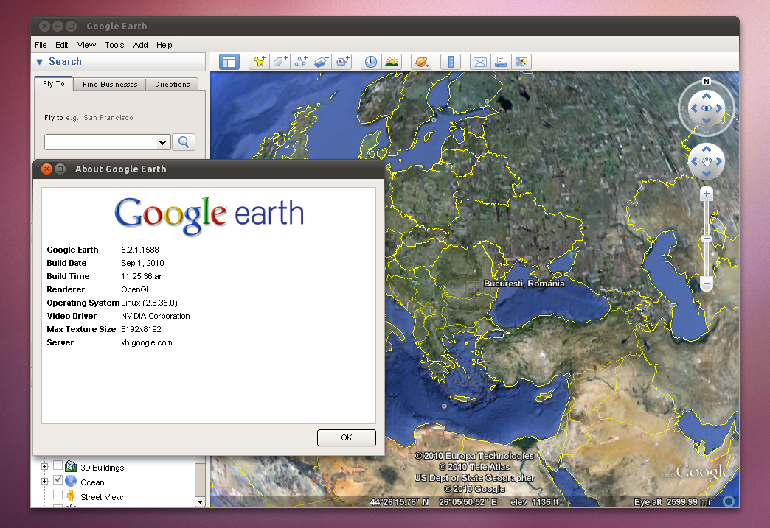Click in the Fly to text field
The height and width of the screenshot is (528, 770).
[x=100, y=142]
